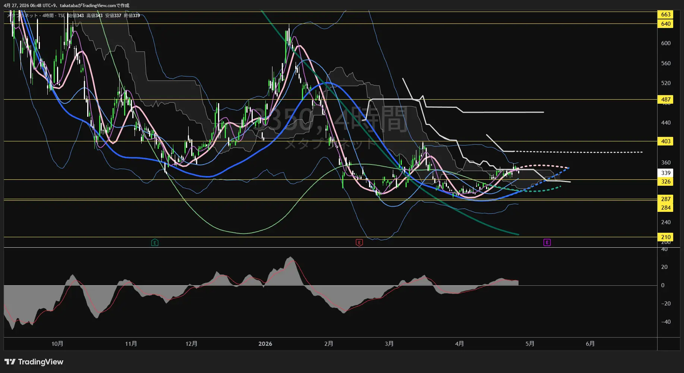Select the 663 yellow price label

point(665,15)
